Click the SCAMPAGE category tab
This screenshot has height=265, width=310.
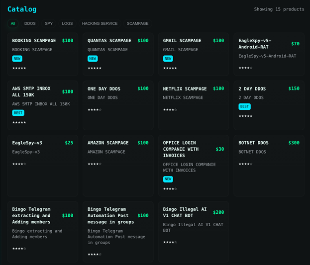coord(137,23)
